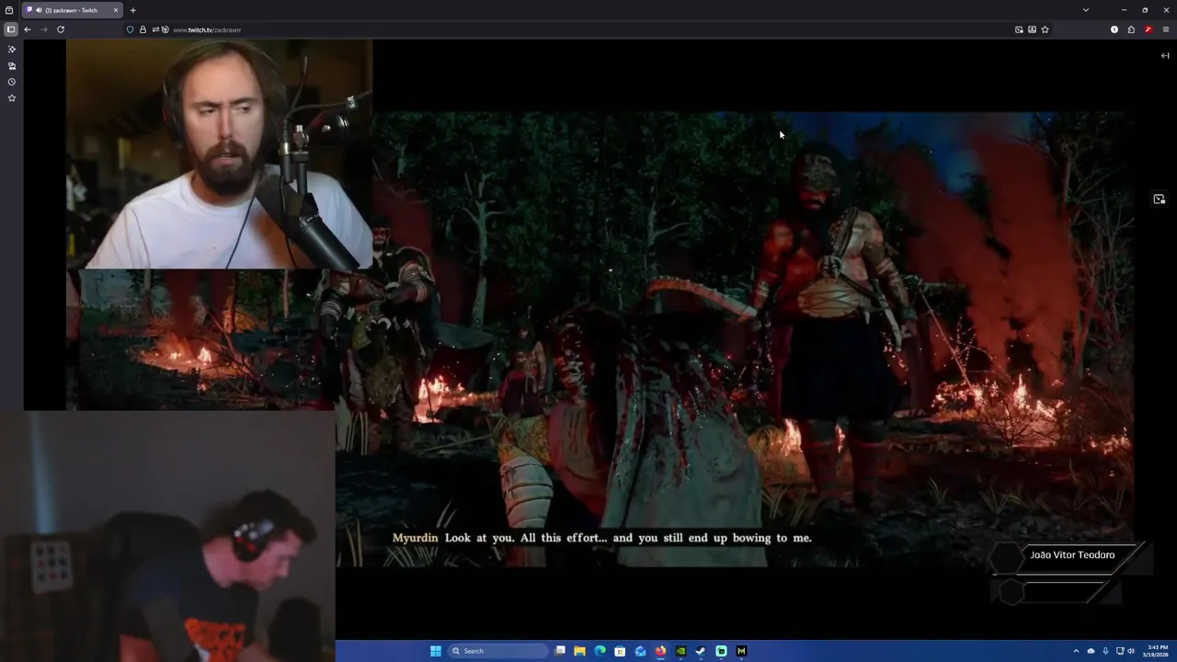
Task: Open a new tab with the plus button
Action: click(x=132, y=10)
